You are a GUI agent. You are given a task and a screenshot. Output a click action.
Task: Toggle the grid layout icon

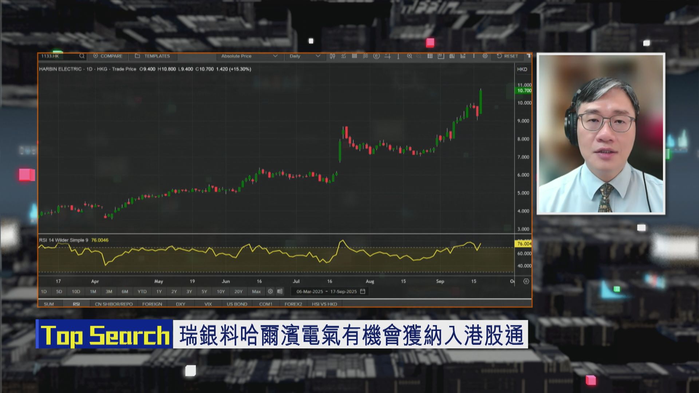431,56
